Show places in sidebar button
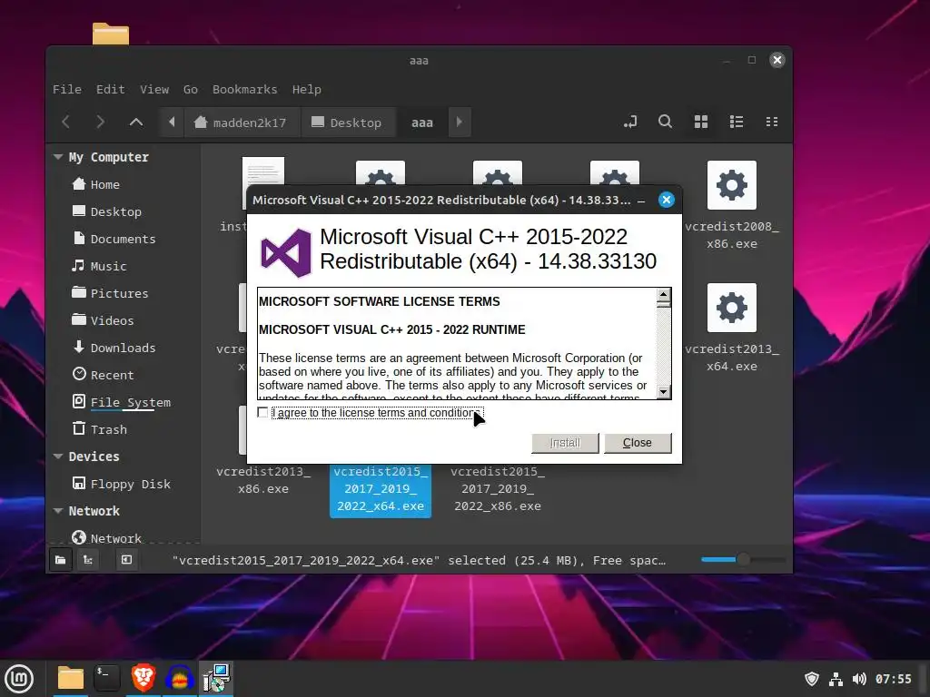The image size is (930, 697). [x=61, y=560]
